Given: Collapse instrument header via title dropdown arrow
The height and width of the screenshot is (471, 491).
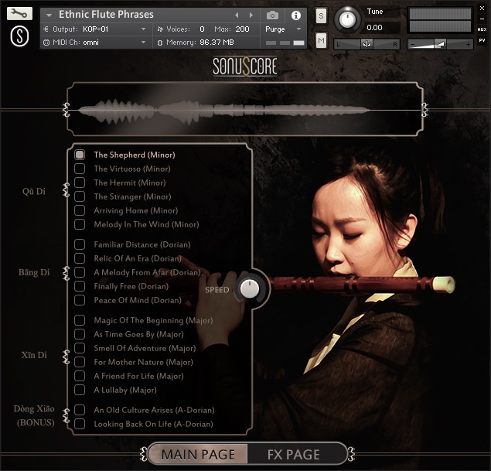Looking at the screenshot, I should pos(49,15).
